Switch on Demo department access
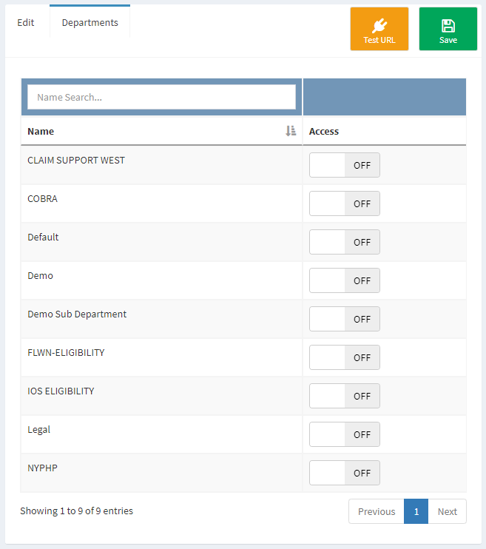The image size is (486, 549). 345,280
